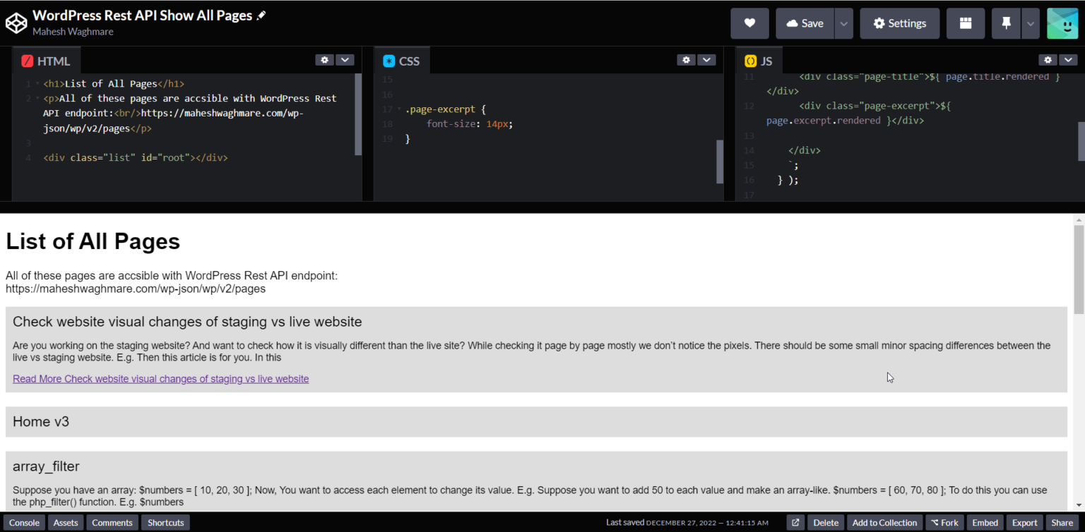
Task: Pin this pen with the pin icon
Action: click(1006, 23)
